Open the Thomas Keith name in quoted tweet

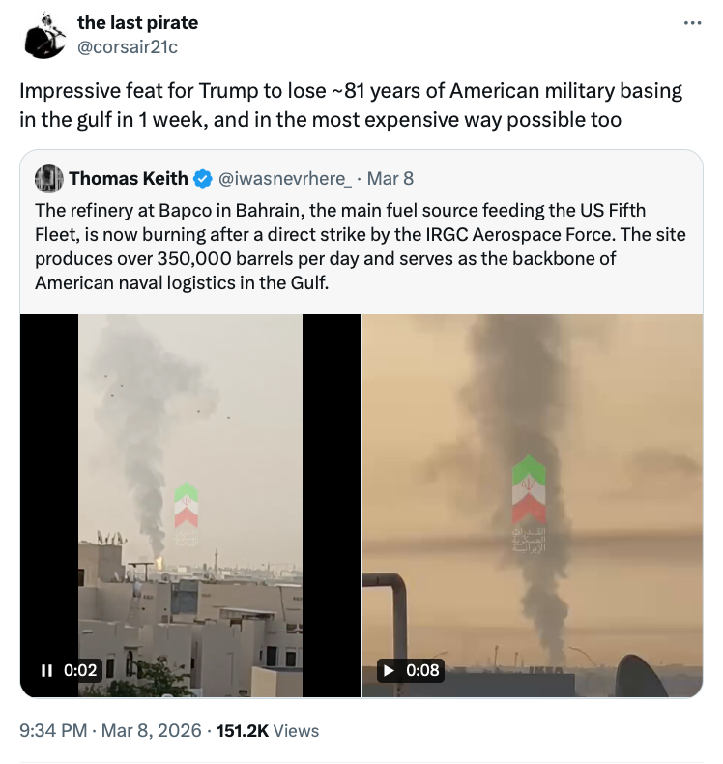pyautogui.click(x=127, y=178)
